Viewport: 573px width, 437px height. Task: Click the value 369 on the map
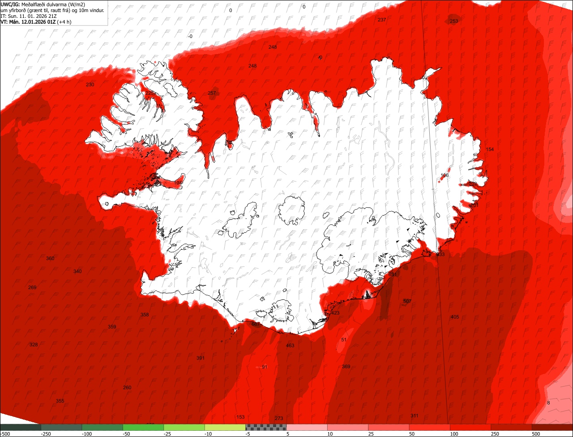point(346,367)
